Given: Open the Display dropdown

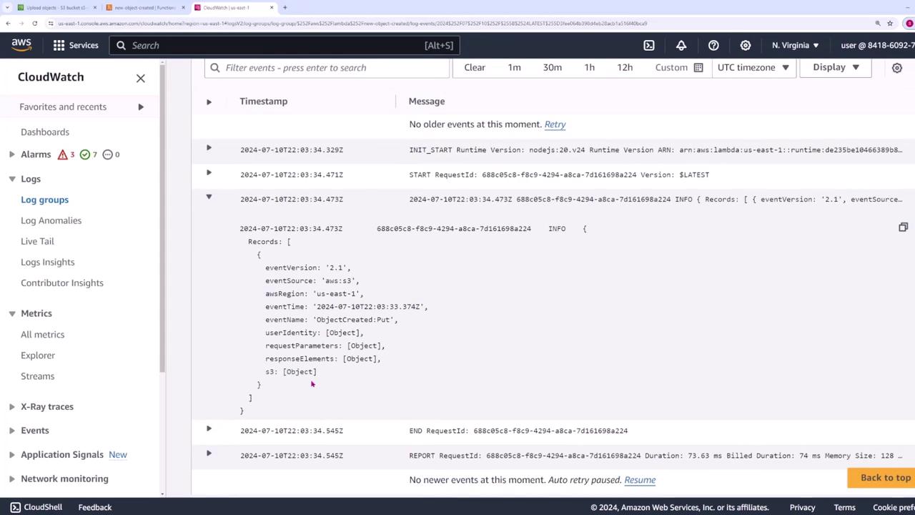Looking at the screenshot, I should point(835,67).
